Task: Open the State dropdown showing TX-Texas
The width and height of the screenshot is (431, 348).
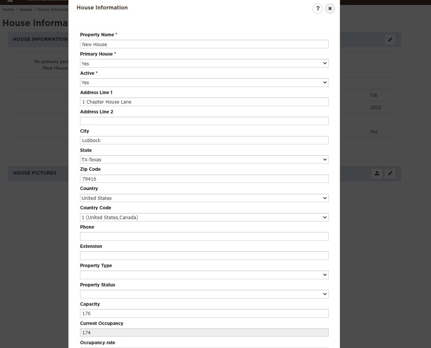Action: (204, 159)
